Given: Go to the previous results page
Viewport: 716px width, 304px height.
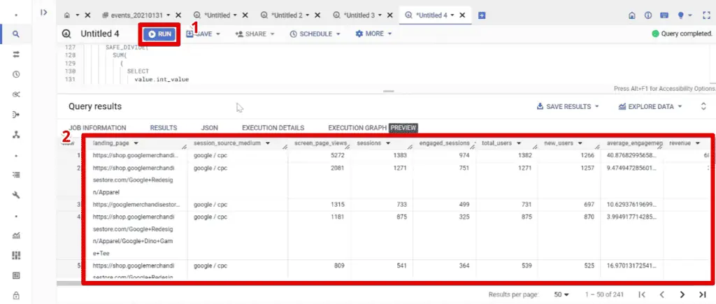Looking at the screenshot, I should pyautogui.click(x=661, y=294).
